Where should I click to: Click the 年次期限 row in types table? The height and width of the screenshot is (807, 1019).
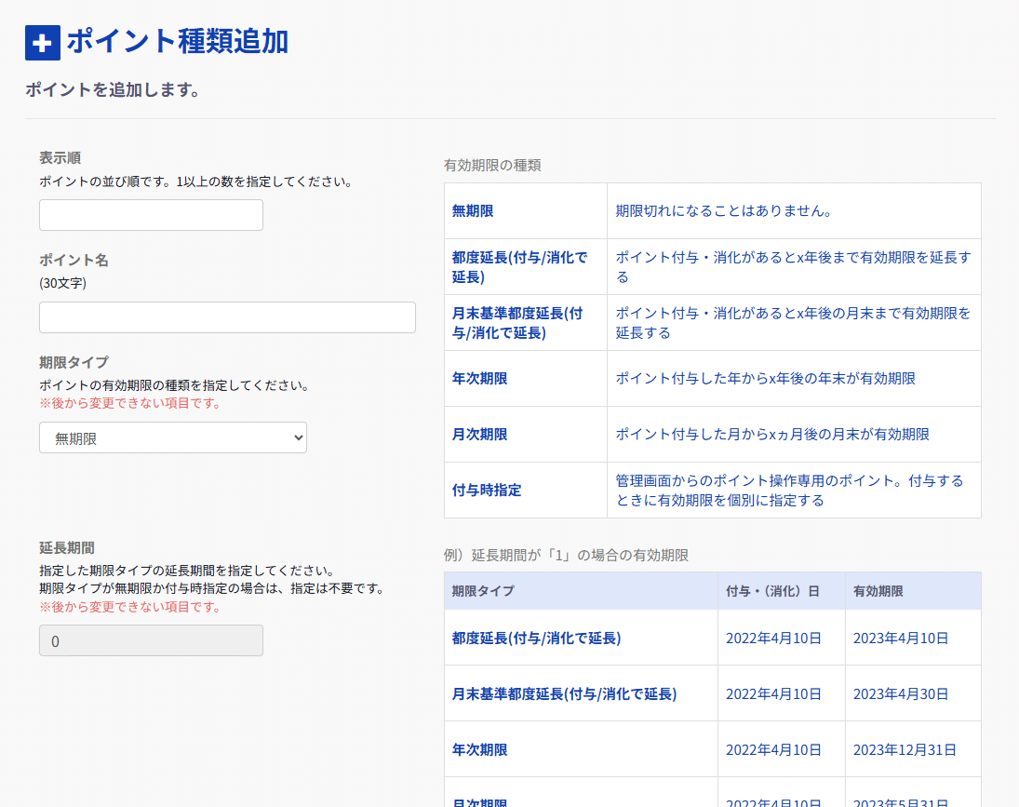(480, 379)
